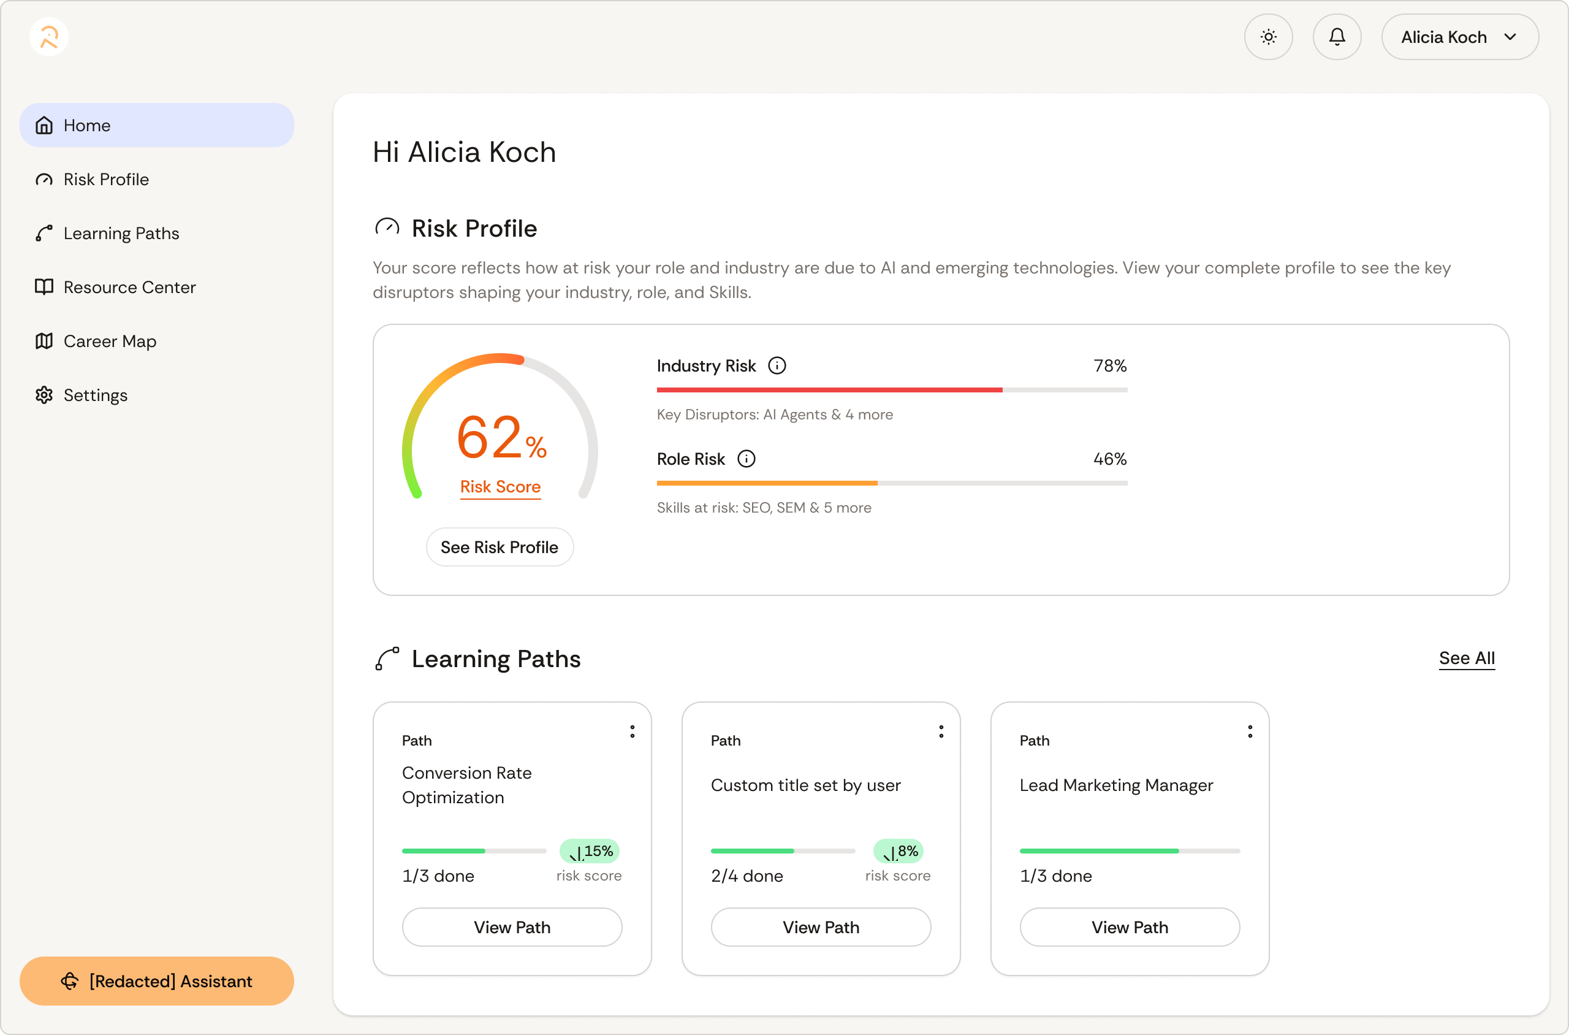Viewport: 1569px width, 1035px height.
Task: View Path for Conversion Rate Optimization
Action: (511, 926)
